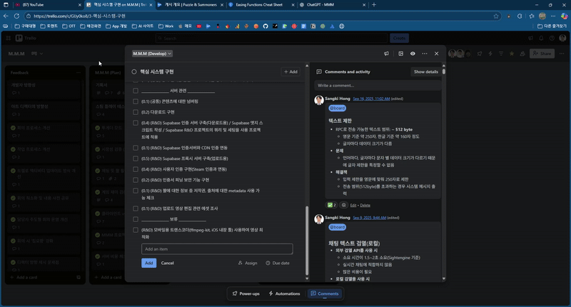Image resolution: width=571 pixels, height=307 pixels.
Task: Select the Comments tab in bottom bar
Action: (325, 293)
